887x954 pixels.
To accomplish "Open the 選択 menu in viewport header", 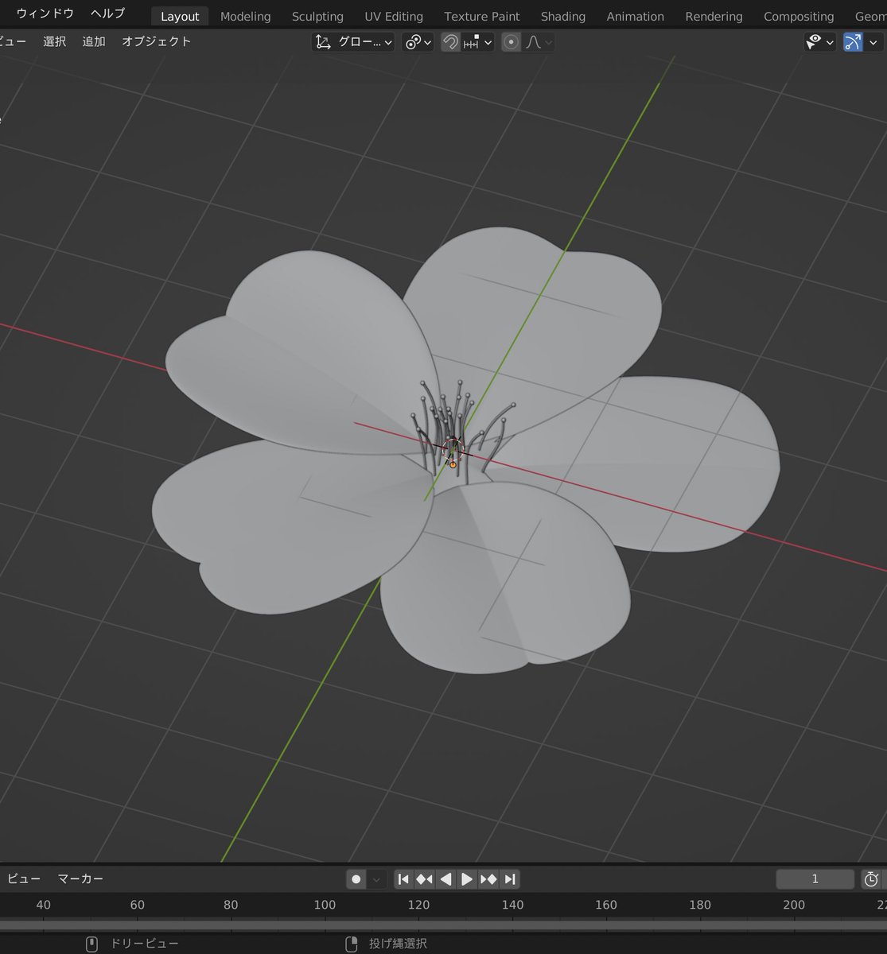I will 55,41.
